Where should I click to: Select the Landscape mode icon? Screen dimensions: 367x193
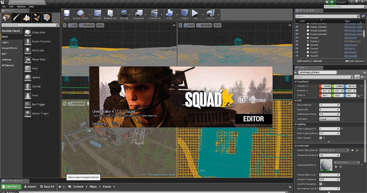point(27,17)
